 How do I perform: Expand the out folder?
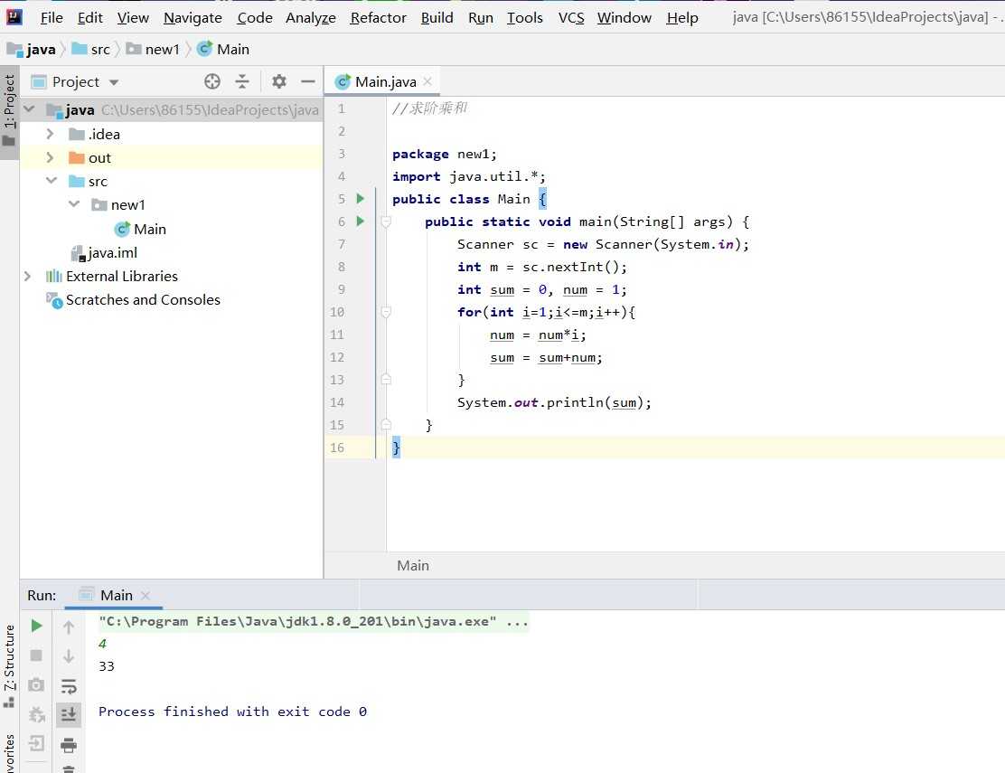[x=50, y=157]
